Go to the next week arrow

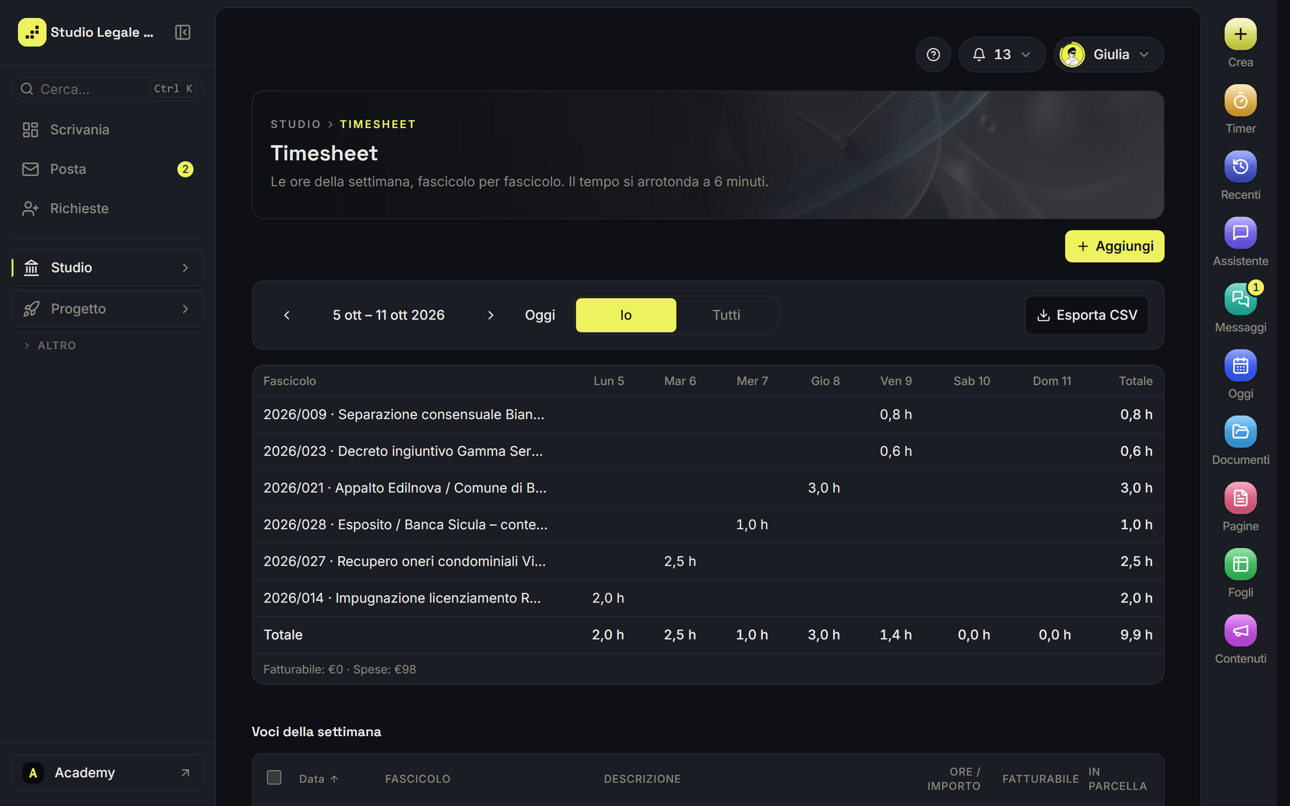[x=490, y=315]
